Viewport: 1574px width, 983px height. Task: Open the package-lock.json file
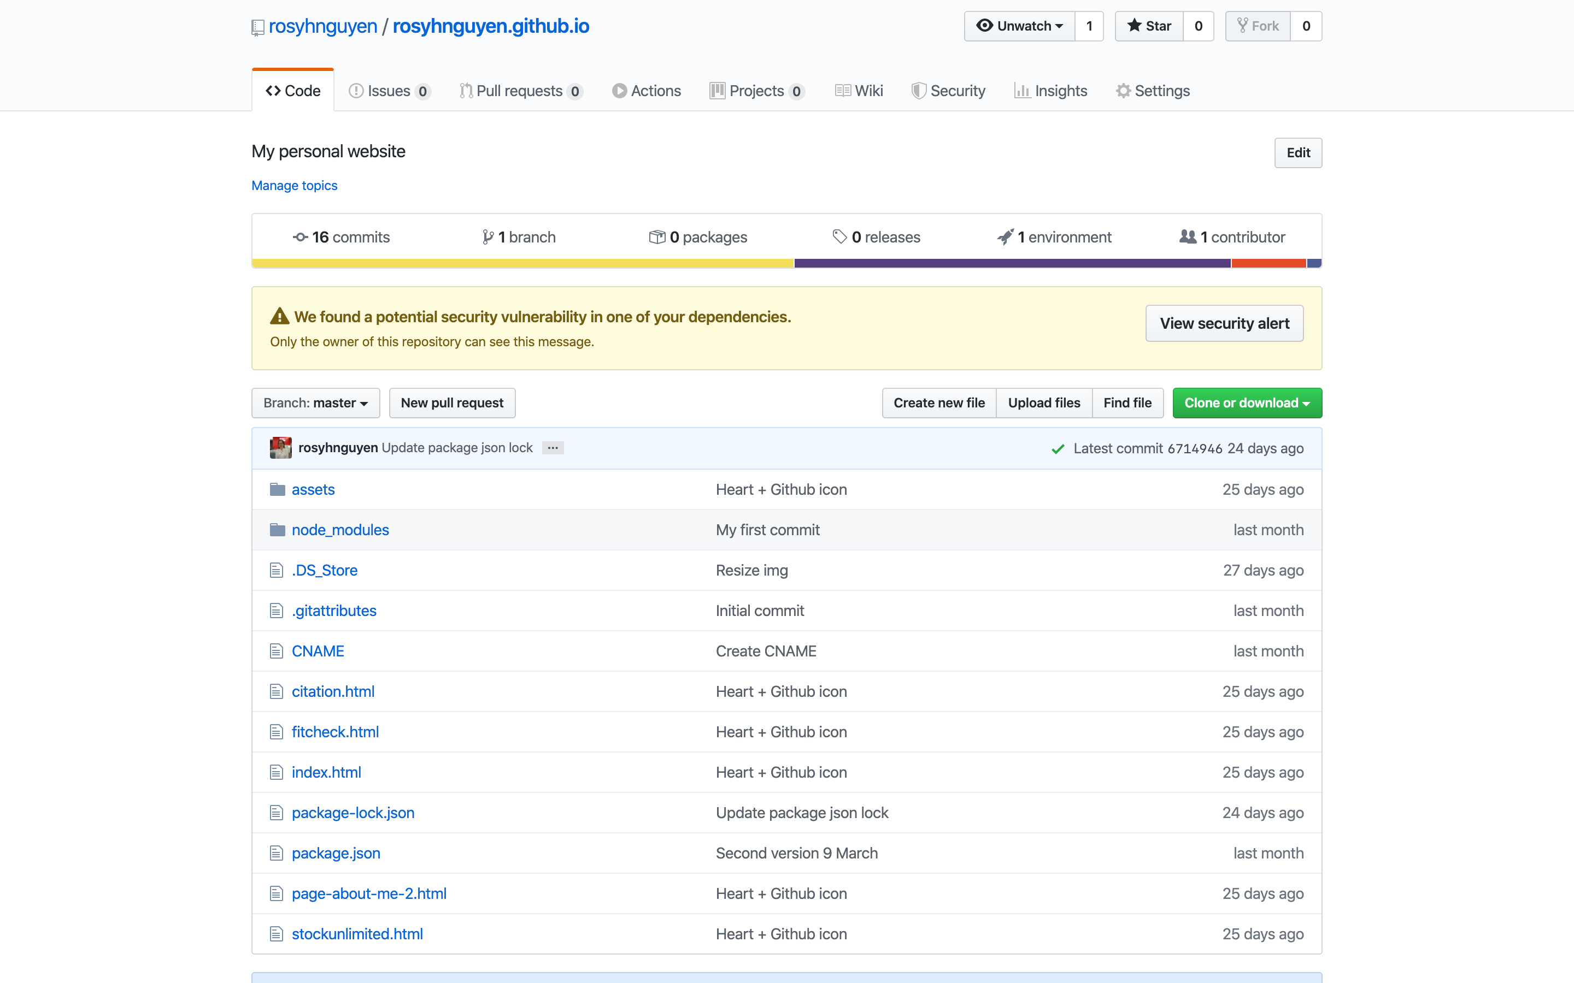click(x=353, y=813)
